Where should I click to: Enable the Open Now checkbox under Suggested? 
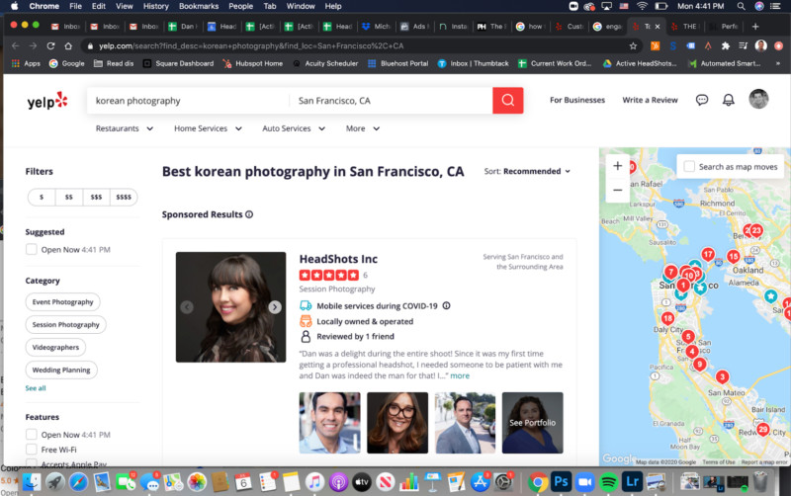[x=32, y=250]
